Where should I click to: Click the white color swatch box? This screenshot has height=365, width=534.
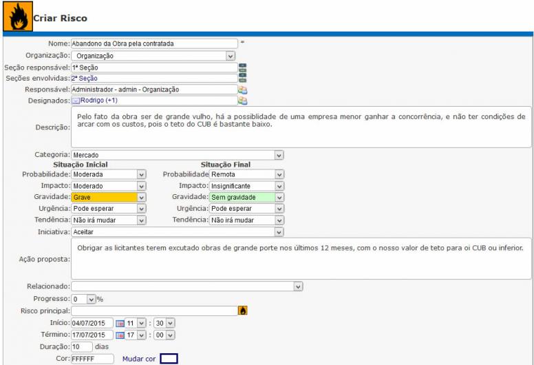169,359
